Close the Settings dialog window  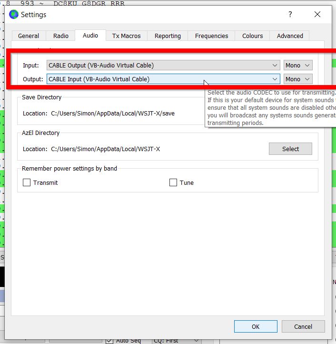(x=317, y=14)
